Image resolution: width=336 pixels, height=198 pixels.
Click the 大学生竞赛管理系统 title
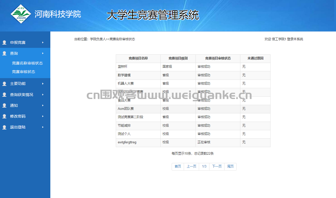pos(153,15)
